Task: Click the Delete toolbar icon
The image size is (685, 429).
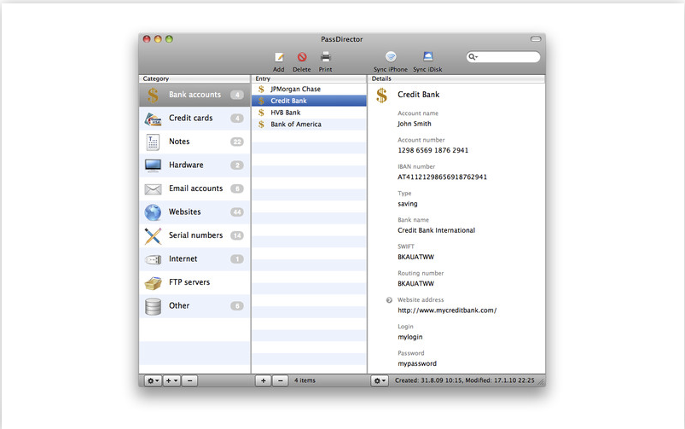Action: 302,57
